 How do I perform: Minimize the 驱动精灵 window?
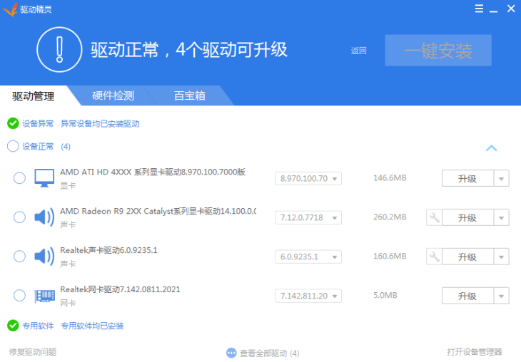click(493, 11)
